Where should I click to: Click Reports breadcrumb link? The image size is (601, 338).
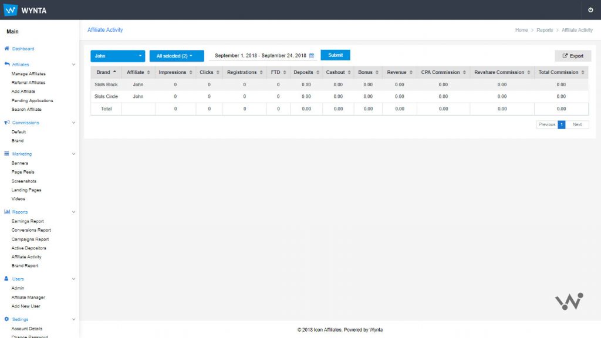click(x=544, y=30)
